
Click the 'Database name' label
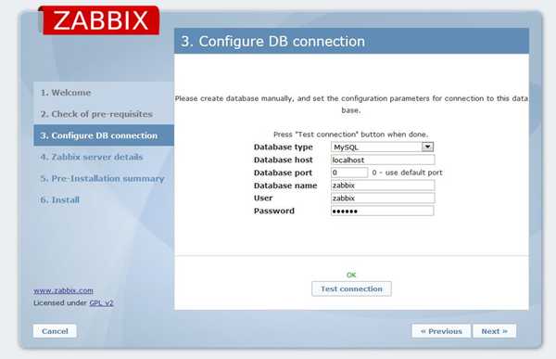click(285, 186)
